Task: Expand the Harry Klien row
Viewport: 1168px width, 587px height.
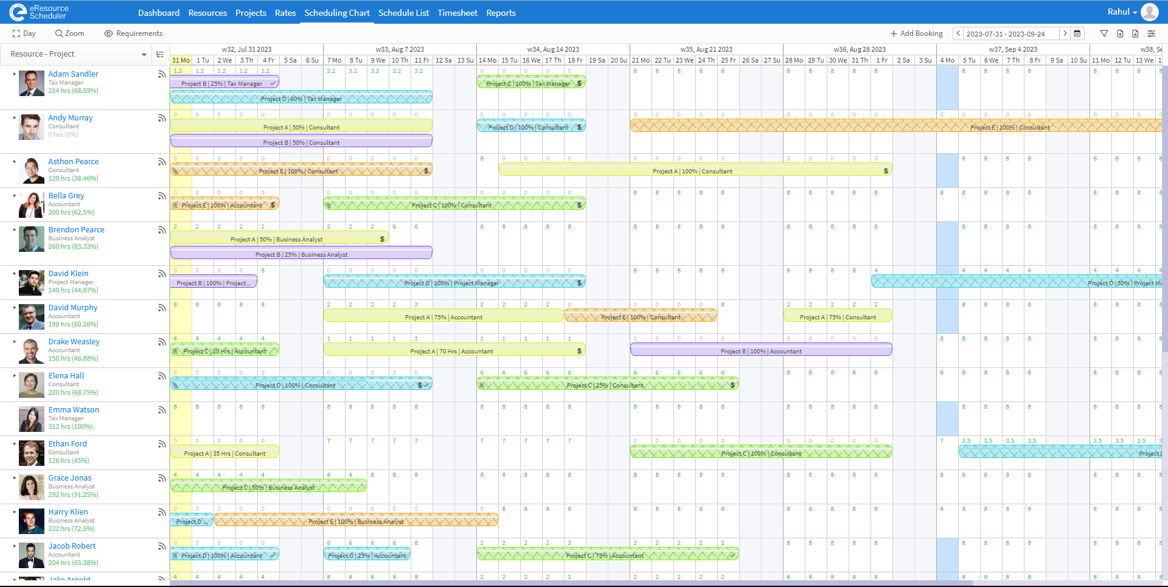Action: [15, 512]
